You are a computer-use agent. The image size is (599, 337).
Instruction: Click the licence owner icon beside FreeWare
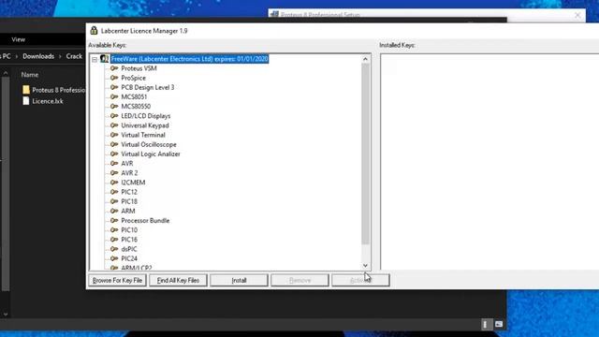104,59
